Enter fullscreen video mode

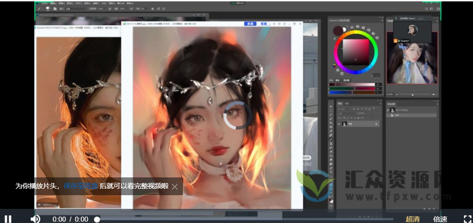467,219
